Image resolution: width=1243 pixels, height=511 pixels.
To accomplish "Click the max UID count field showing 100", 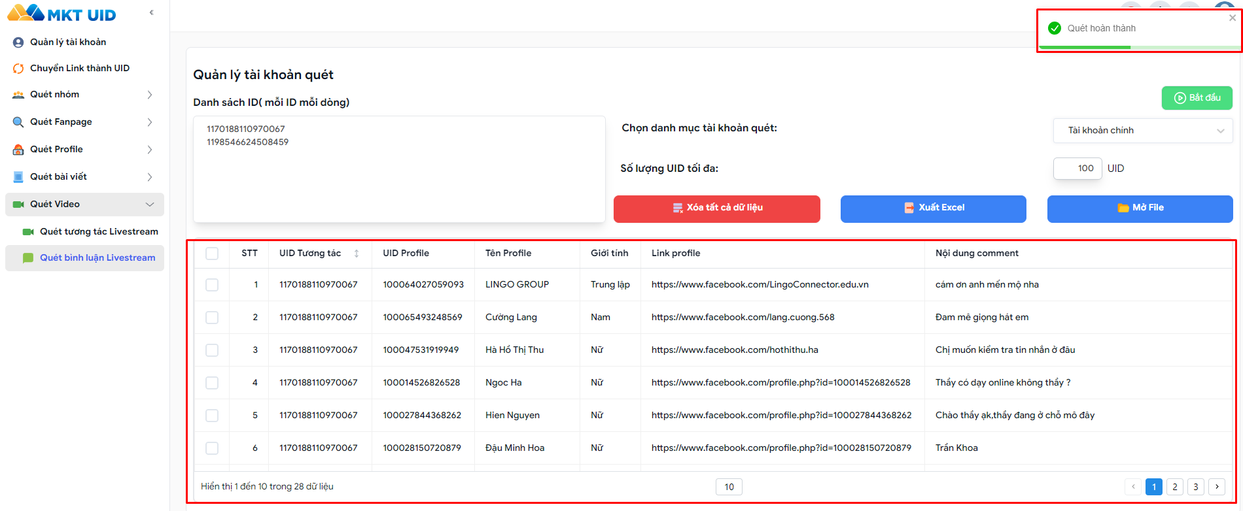I will point(1077,169).
